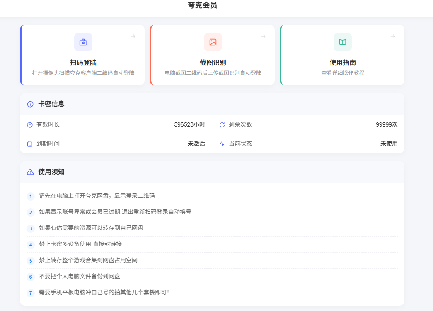Click the warning triangle icon beside 使用须知
This screenshot has width=433, height=311.
click(30, 172)
